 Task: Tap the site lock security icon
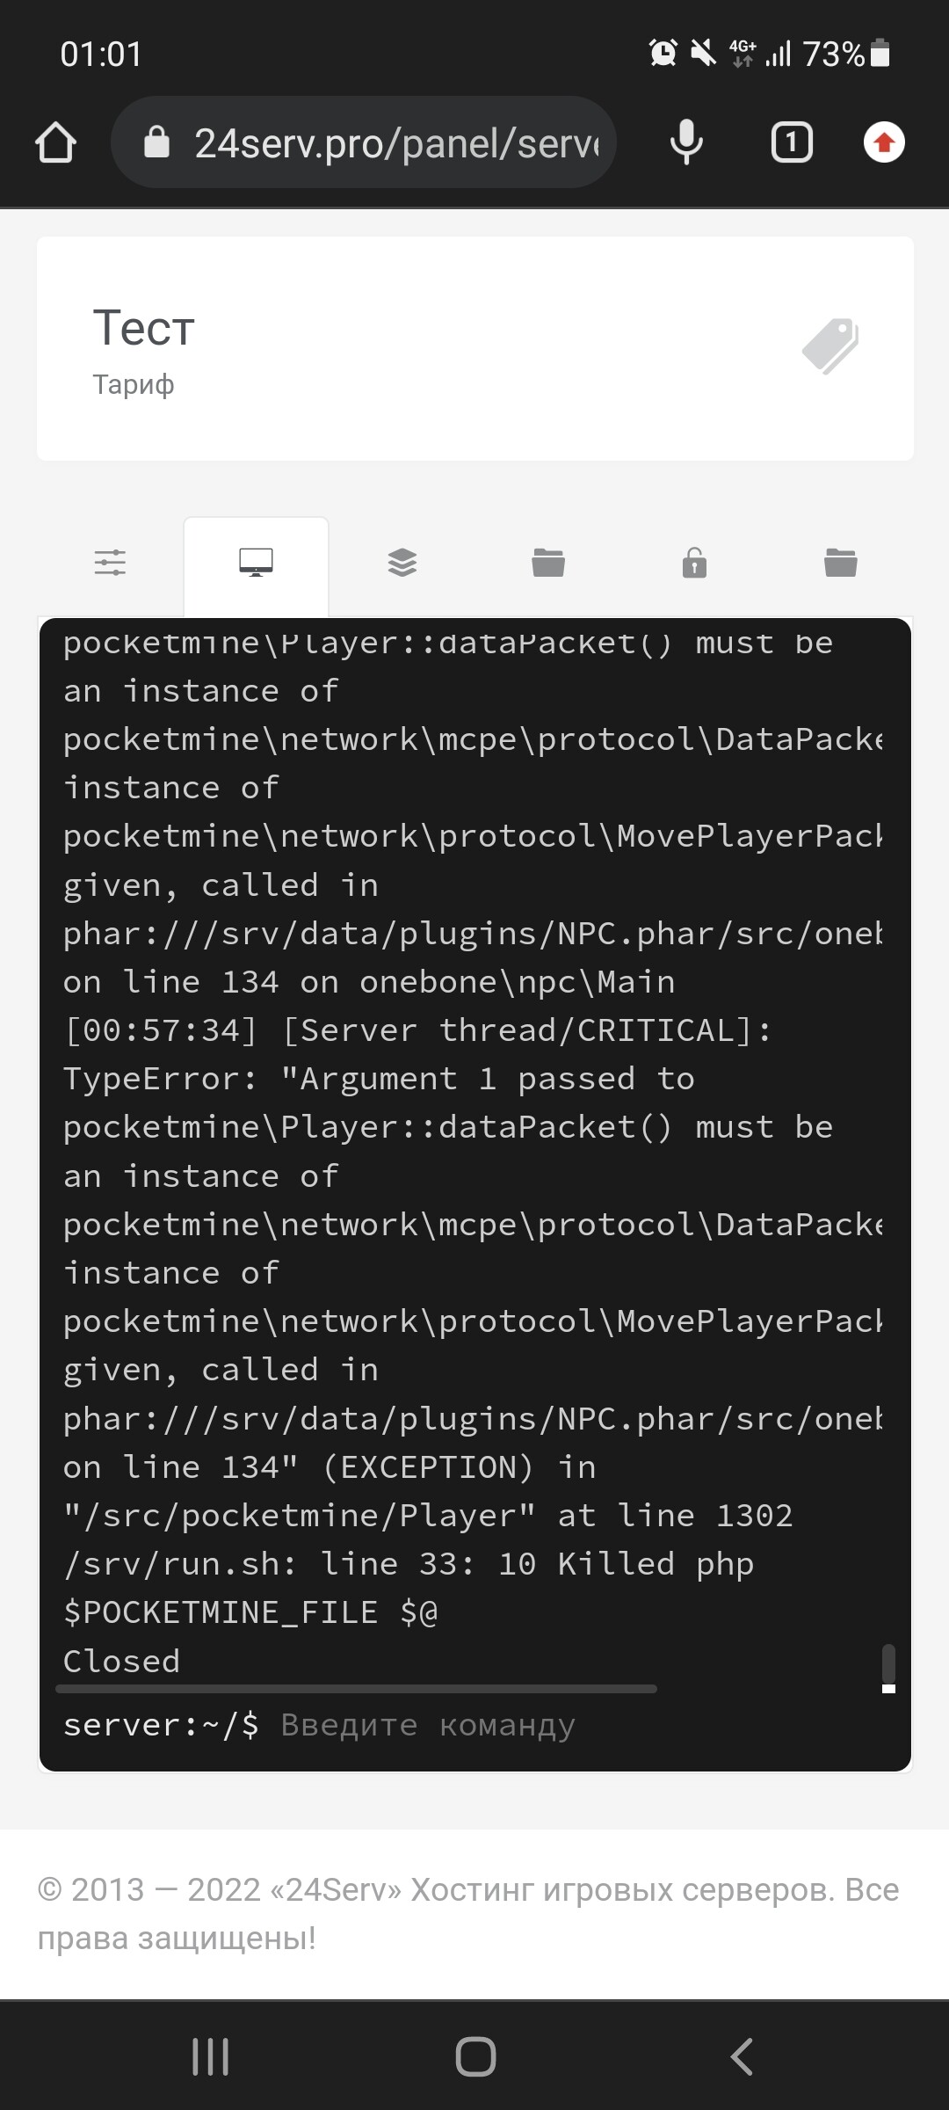[156, 142]
